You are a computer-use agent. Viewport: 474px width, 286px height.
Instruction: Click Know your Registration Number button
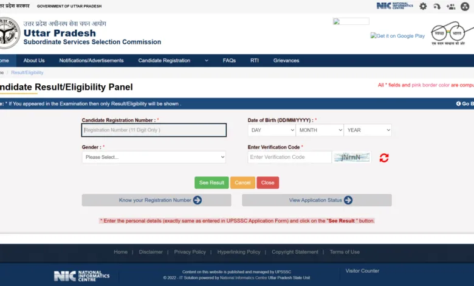click(x=157, y=200)
